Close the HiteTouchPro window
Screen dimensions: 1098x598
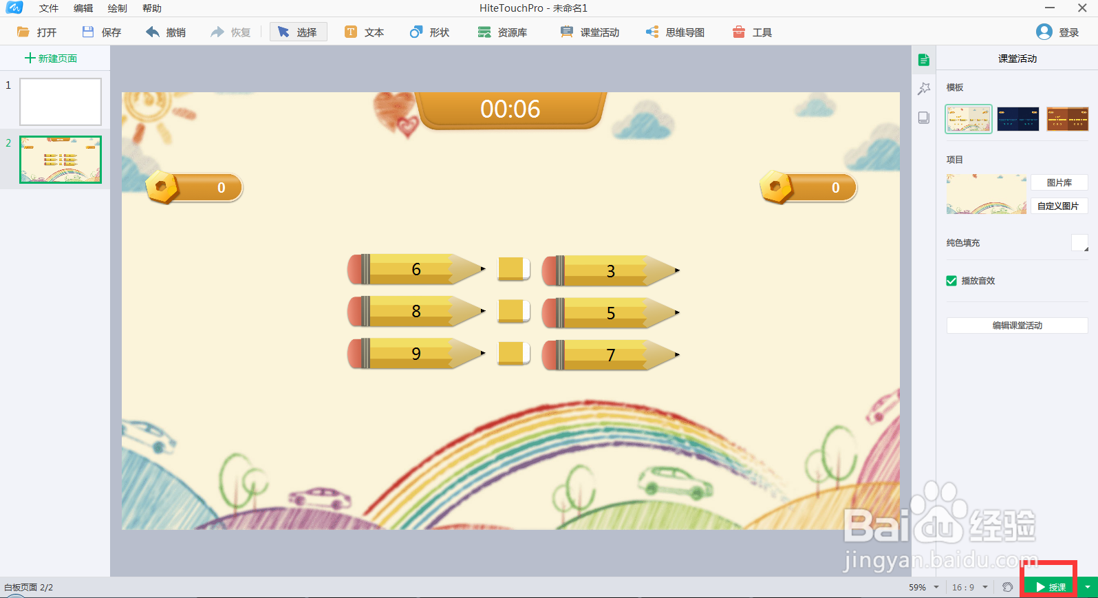tap(1082, 8)
